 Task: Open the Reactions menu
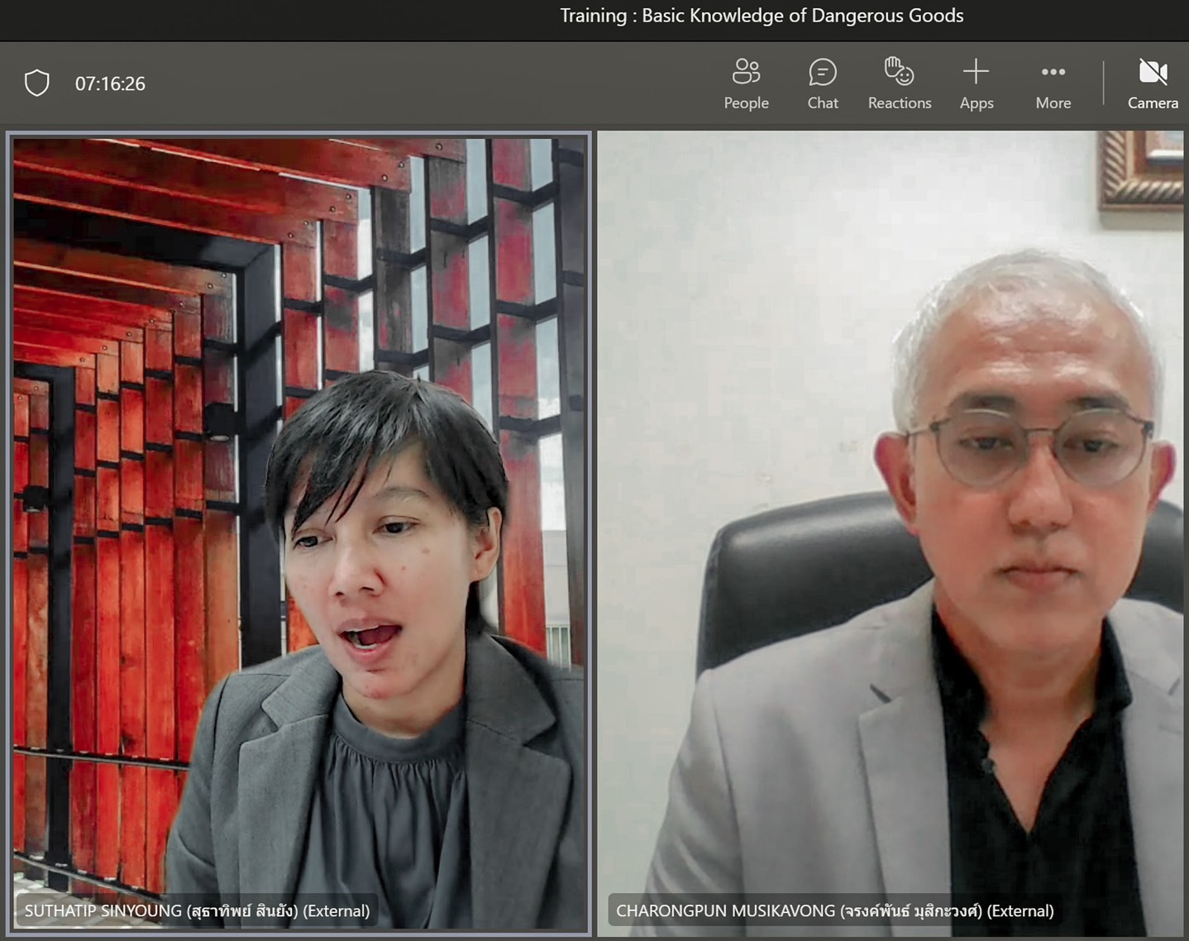(900, 84)
